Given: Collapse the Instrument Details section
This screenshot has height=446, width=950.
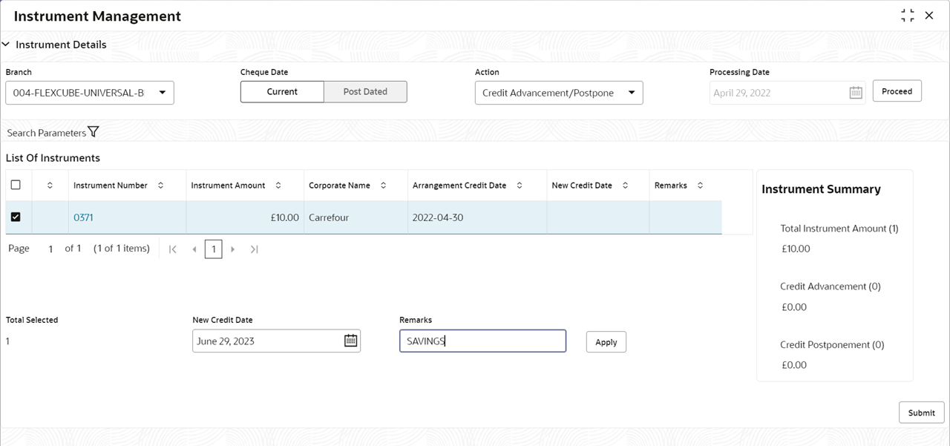Looking at the screenshot, I should coord(6,45).
